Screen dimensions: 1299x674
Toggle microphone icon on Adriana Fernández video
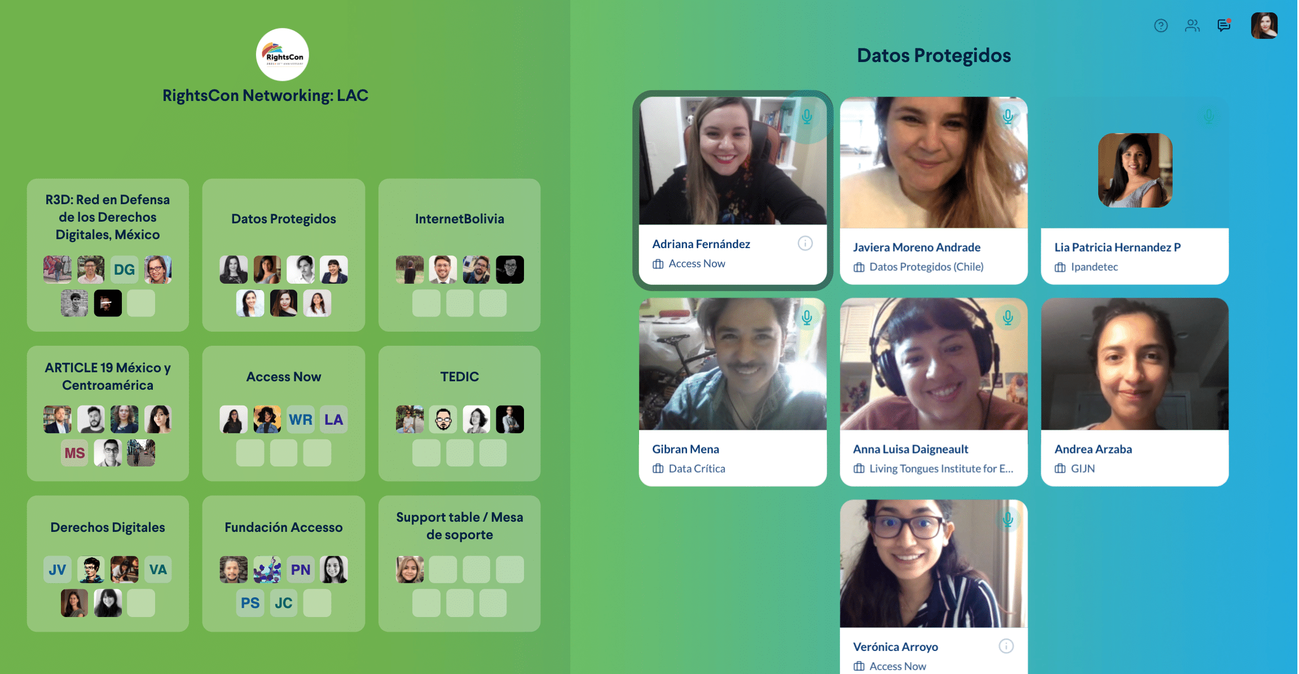(807, 117)
